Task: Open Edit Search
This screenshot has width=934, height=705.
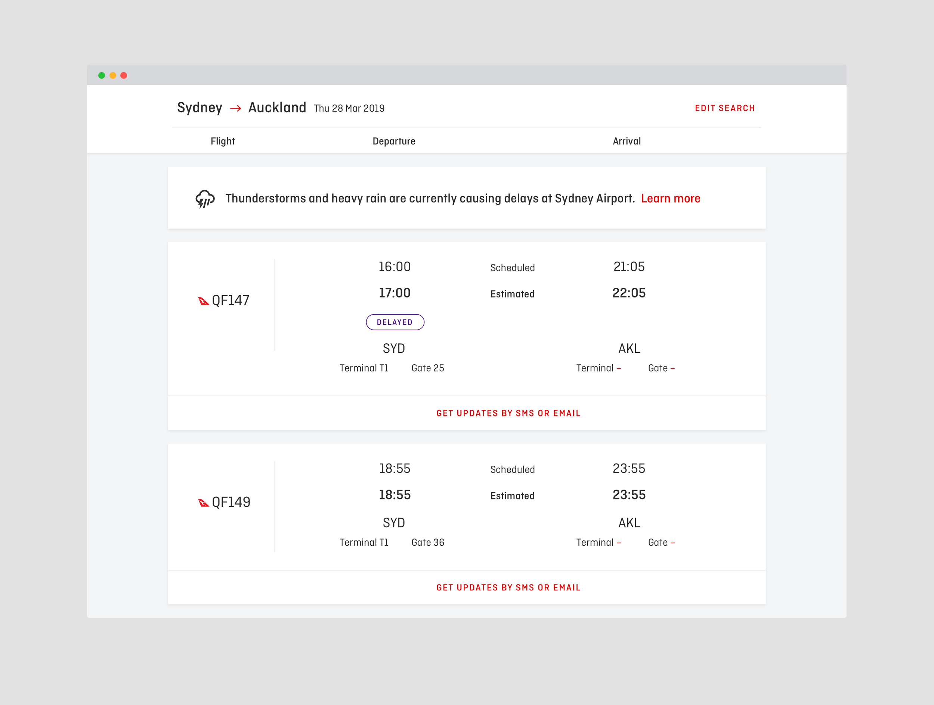Action: (x=724, y=108)
